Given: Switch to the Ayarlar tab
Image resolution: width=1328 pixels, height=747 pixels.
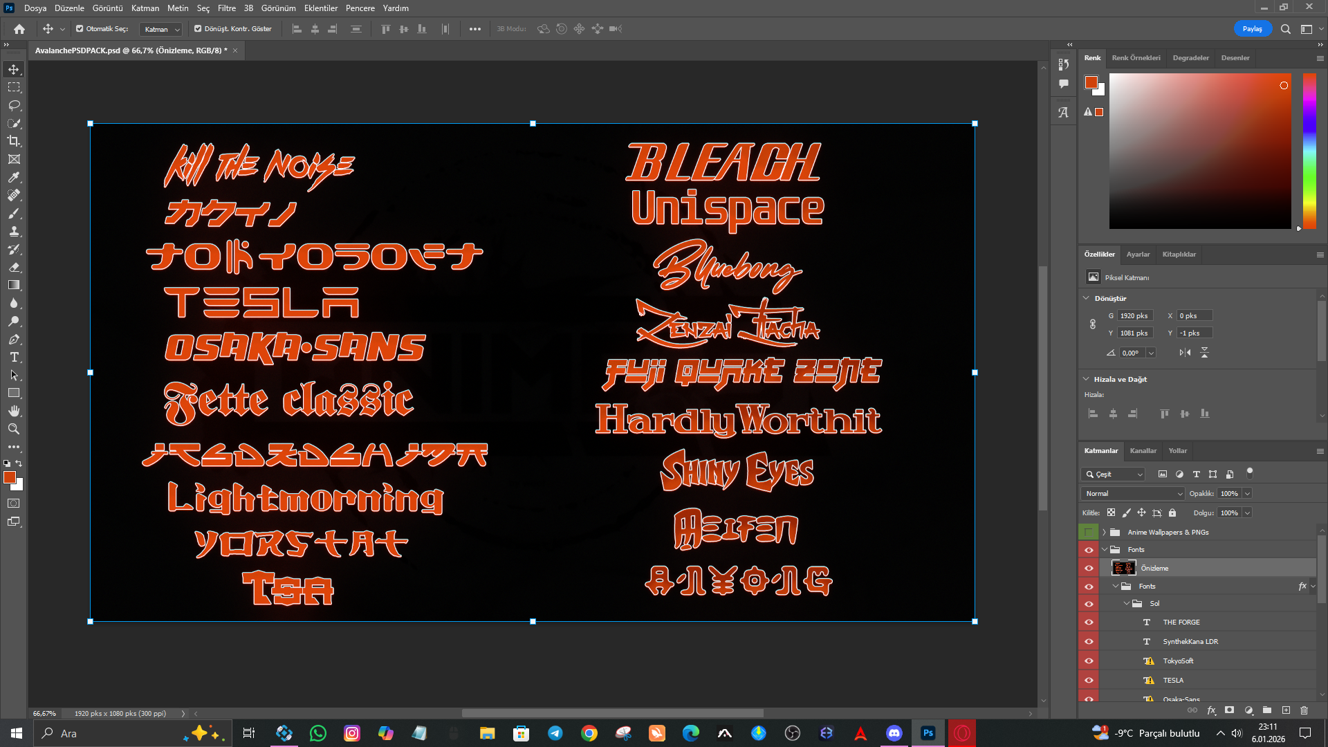Looking at the screenshot, I should click(x=1138, y=255).
